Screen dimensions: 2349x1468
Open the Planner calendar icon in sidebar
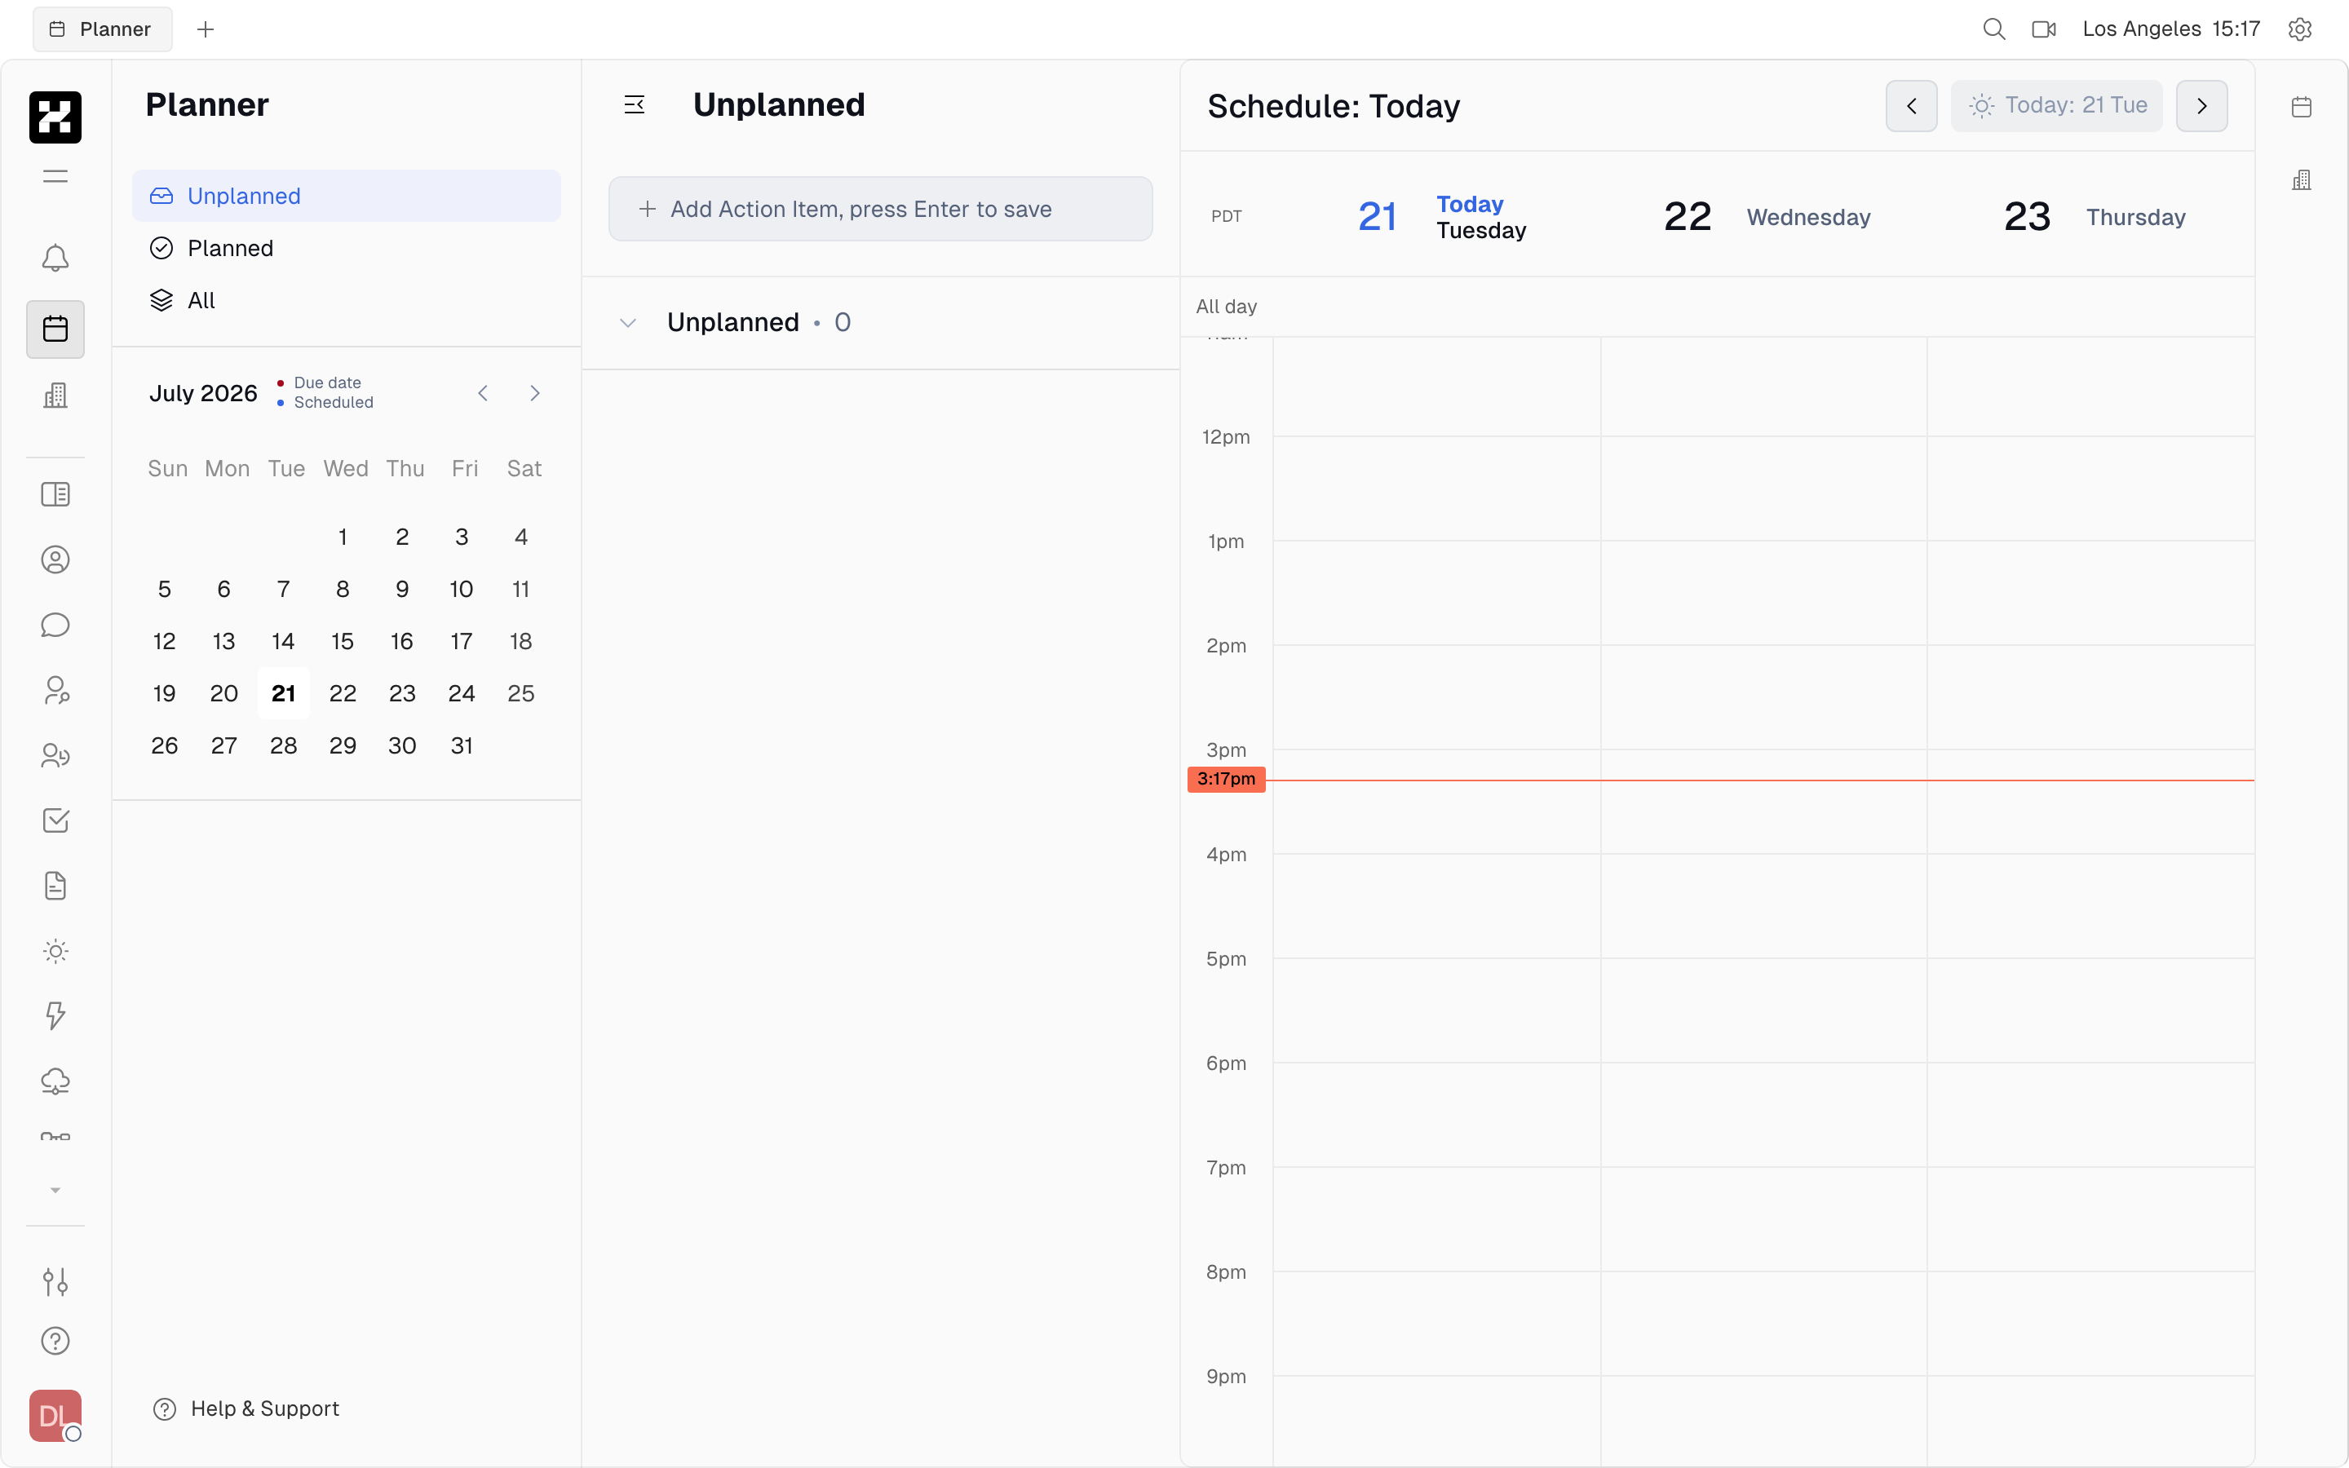[55, 329]
